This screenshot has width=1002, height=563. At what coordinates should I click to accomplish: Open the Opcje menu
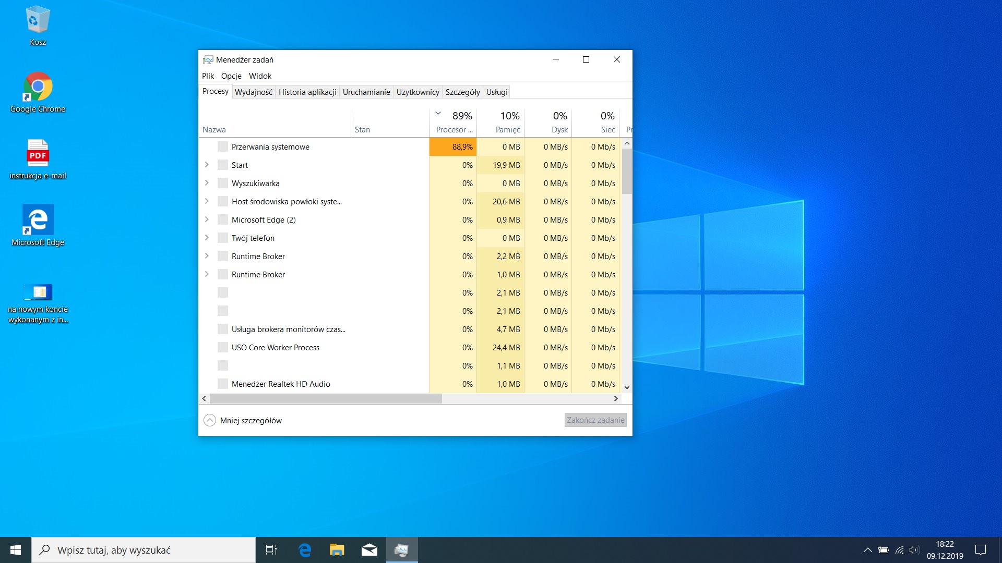pos(231,76)
